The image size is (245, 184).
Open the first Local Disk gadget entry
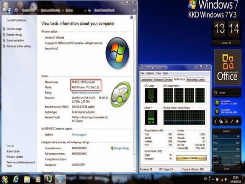point(226,102)
